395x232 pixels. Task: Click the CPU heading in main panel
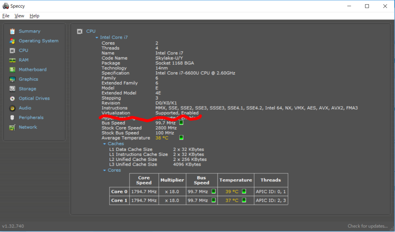[x=91, y=31]
